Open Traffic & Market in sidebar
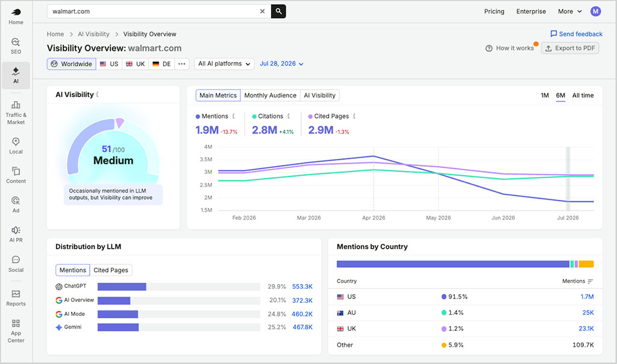The height and width of the screenshot is (364, 617). pyautogui.click(x=16, y=113)
